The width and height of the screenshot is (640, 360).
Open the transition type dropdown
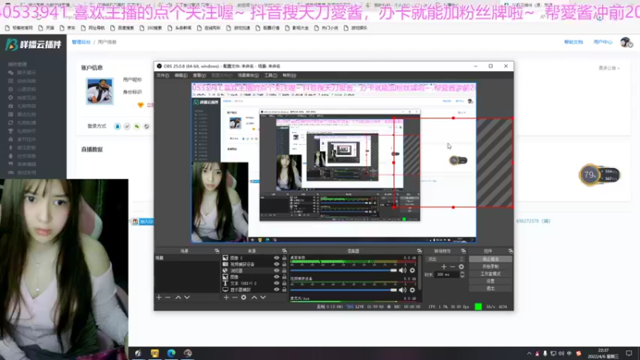(x=445, y=258)
